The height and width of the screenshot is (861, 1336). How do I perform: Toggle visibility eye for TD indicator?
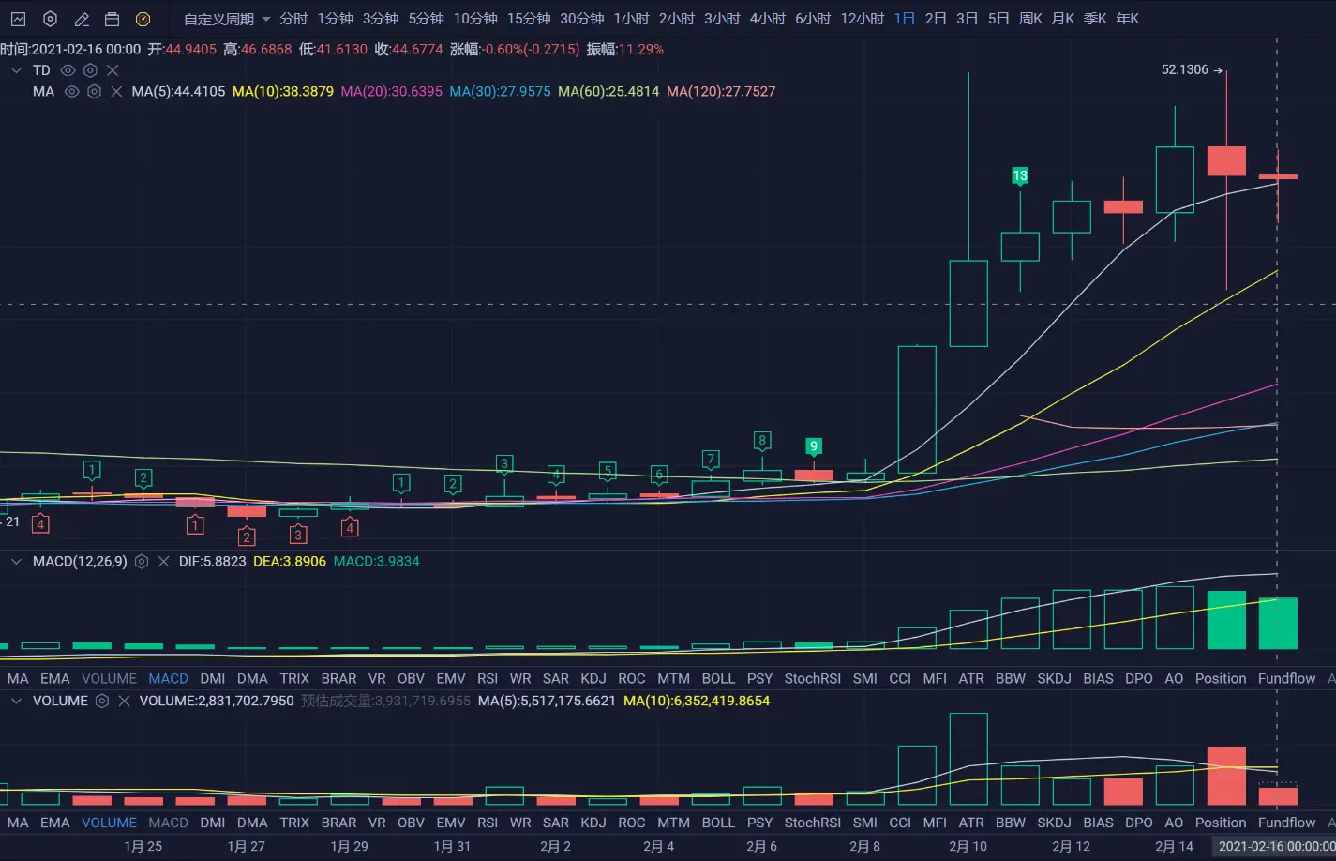coord(68,70)
